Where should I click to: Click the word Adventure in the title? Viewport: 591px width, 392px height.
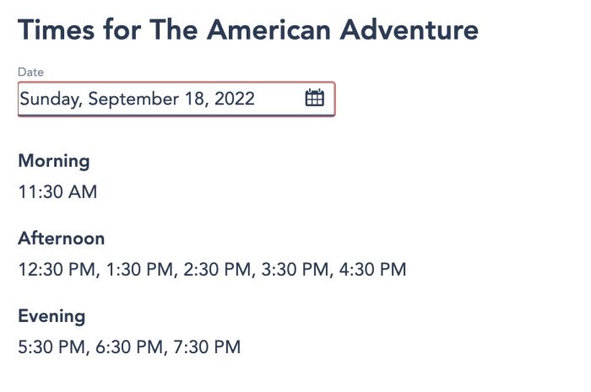click(x=409, y=30)
